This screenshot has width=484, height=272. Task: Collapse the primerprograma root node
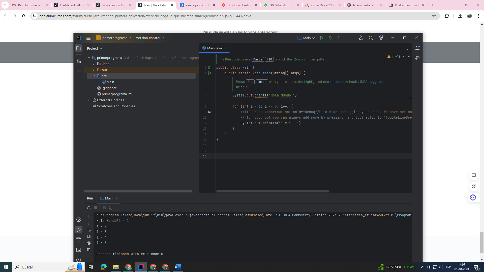coord(89,58)
